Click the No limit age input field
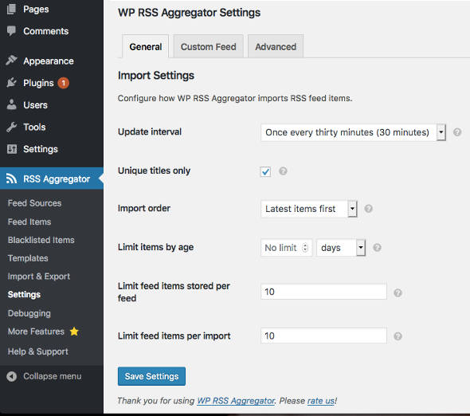Viewport: 470px width, 416px height. [286, 247]
